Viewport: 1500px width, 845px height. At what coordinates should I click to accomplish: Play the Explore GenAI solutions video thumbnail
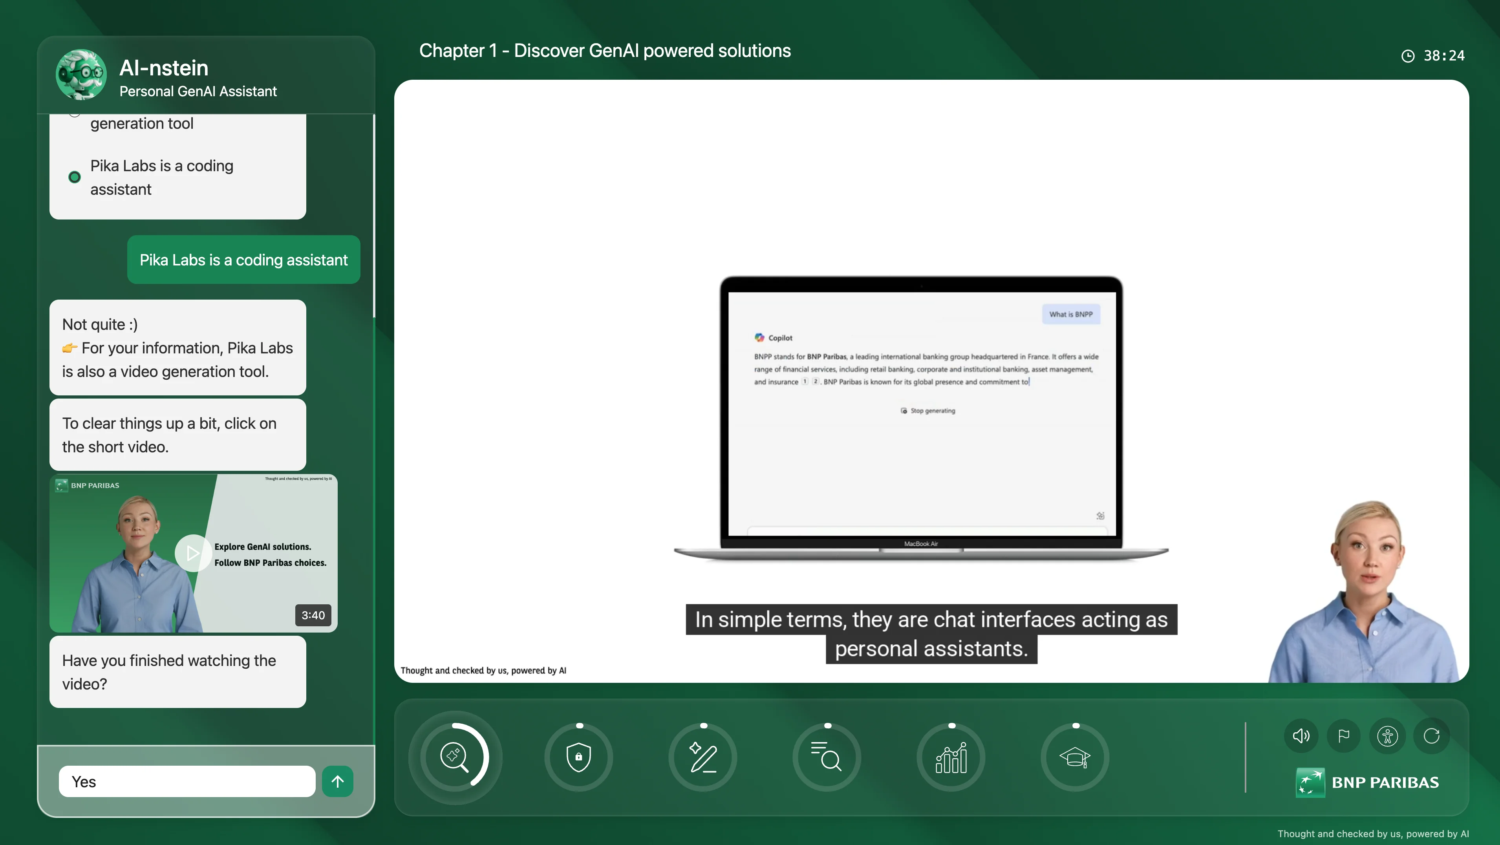coord(193,553)
